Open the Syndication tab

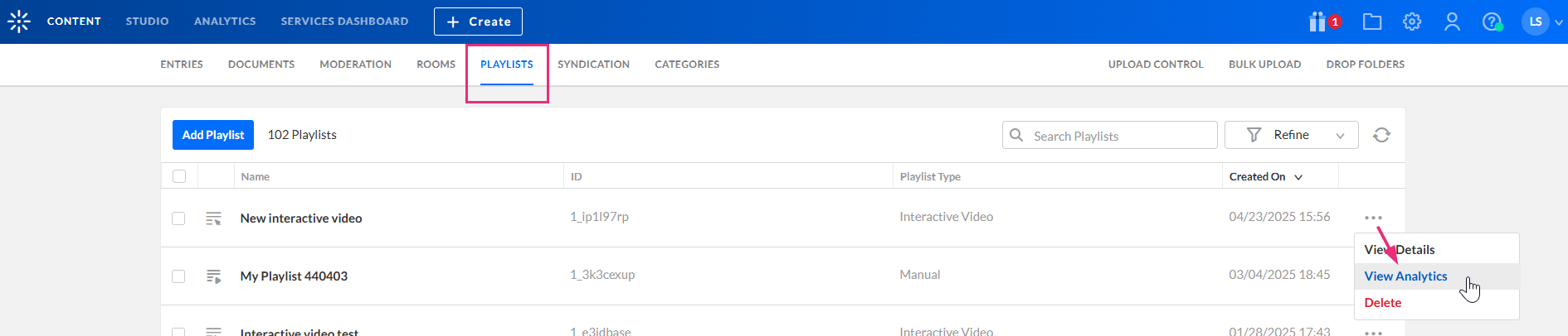pos(593,65)
